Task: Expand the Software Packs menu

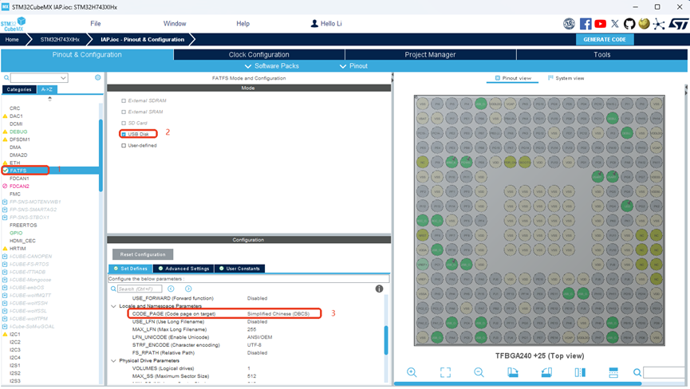Action: [x=272, y=66]
